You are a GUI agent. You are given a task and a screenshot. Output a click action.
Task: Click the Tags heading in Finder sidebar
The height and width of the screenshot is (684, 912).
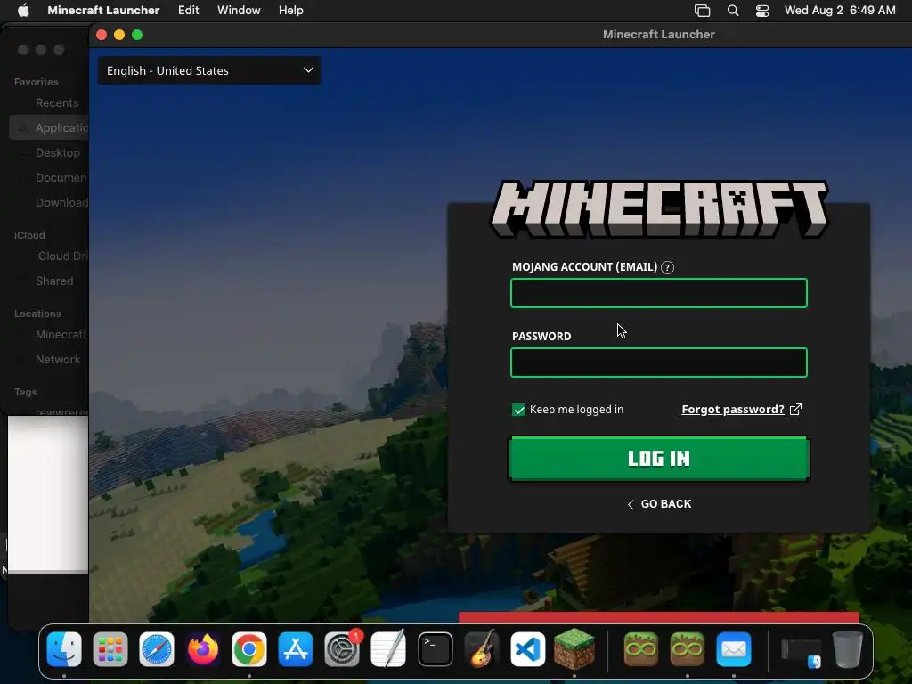tap(25, 392)
